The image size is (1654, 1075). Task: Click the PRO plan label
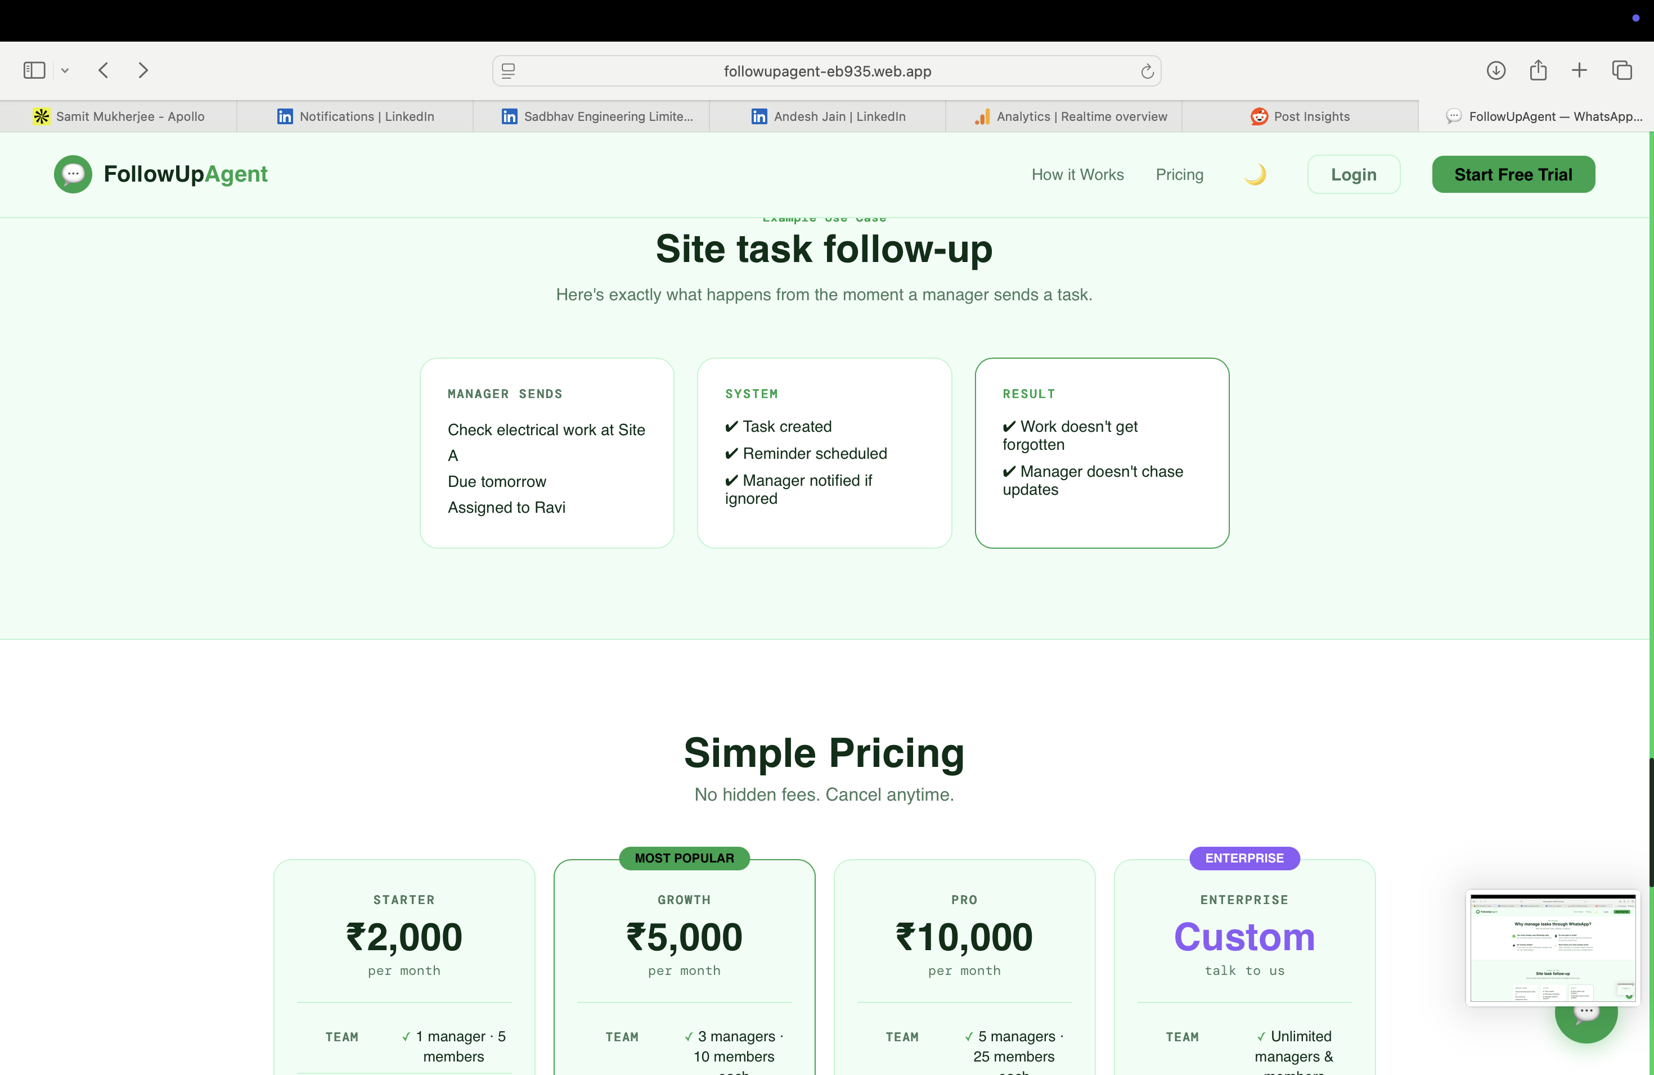coord(965,900)
